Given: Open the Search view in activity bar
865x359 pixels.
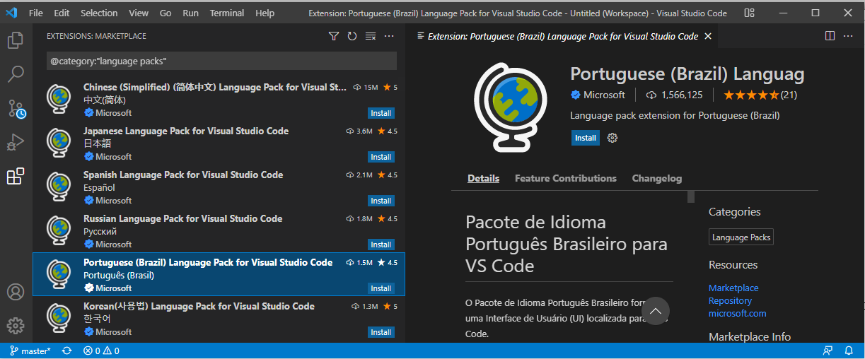Looking at the screenshot, I should 16,74.
